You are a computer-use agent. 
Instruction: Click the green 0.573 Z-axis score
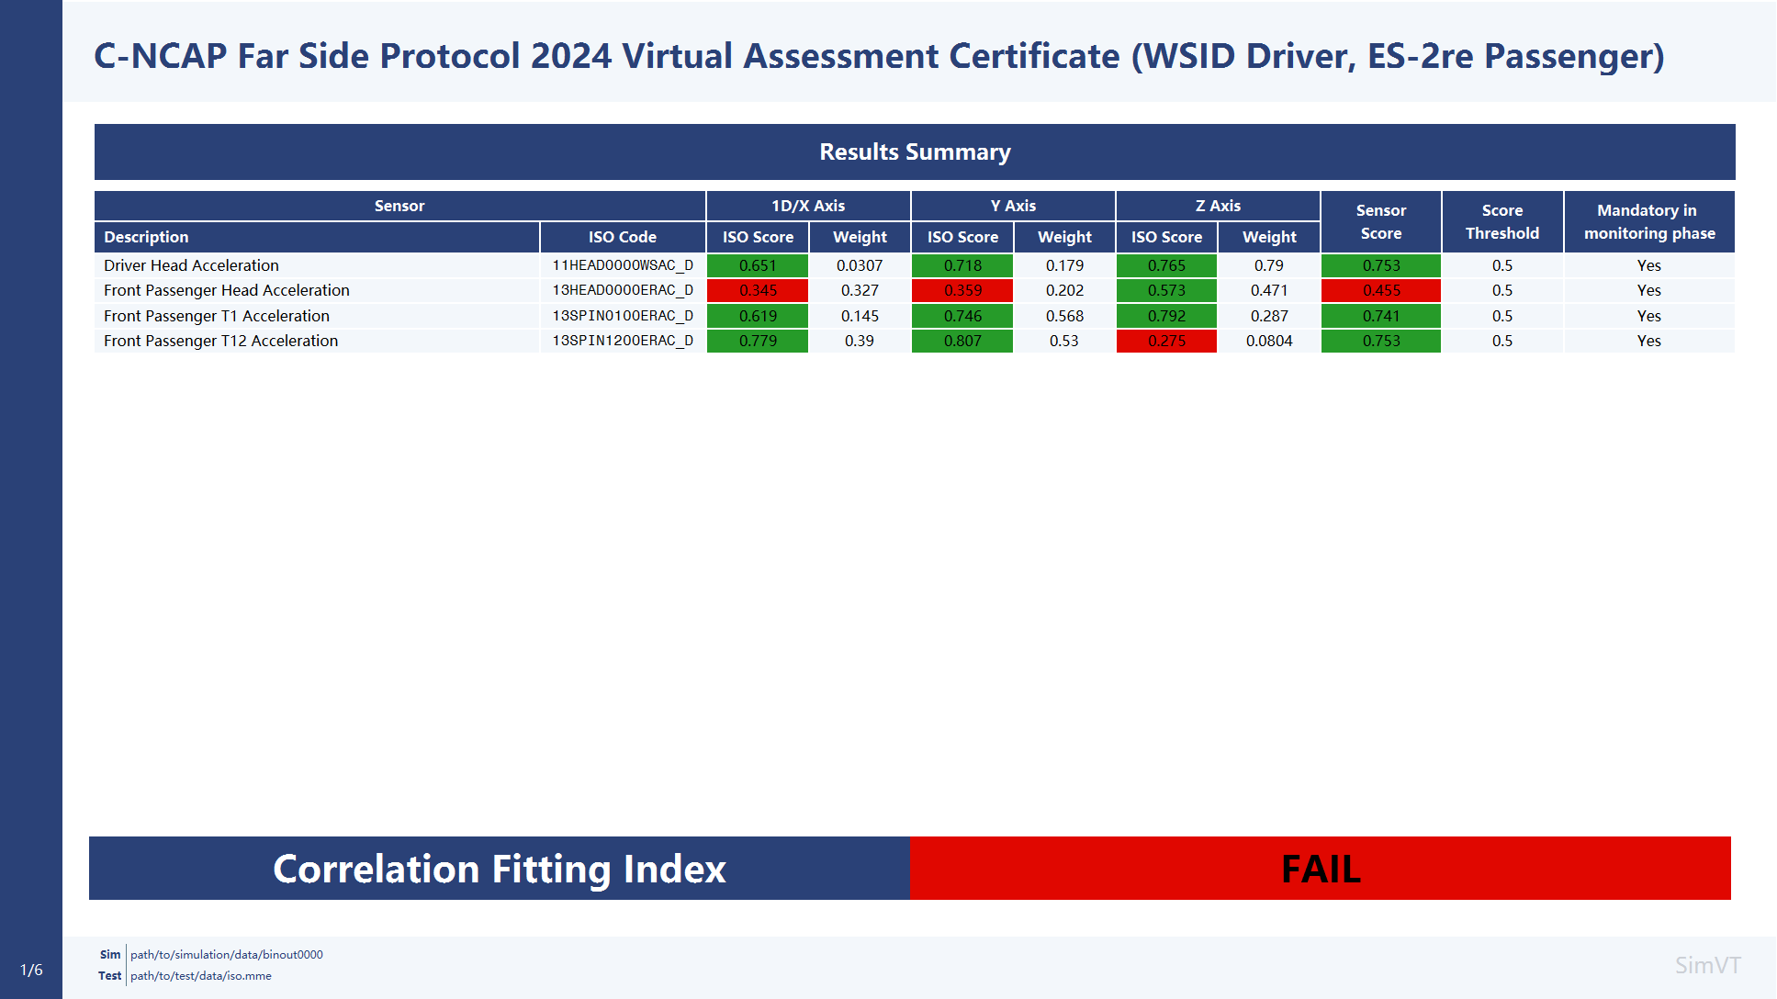1166,290
